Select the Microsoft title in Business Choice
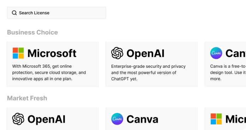The width and height of the screenshot is (246, 130). (x=52, y=53)
